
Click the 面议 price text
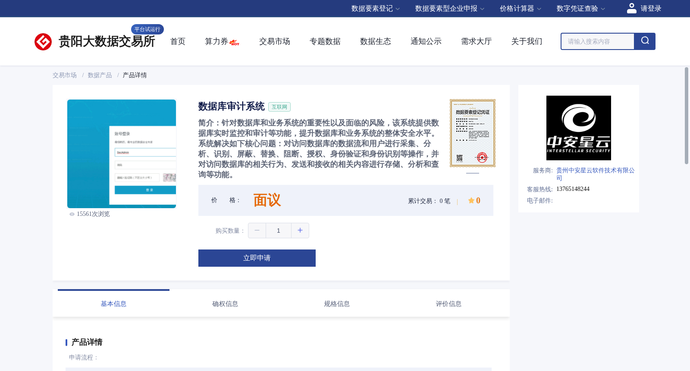(x=267, y=200)
